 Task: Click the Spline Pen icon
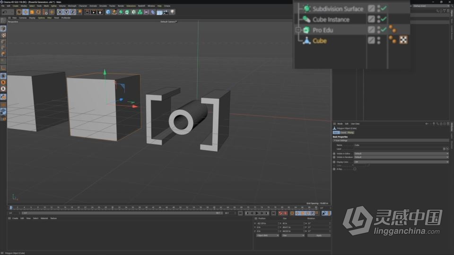114,12
